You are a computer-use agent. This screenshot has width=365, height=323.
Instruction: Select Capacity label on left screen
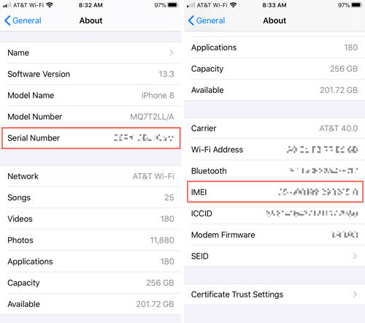pos(23,283)
